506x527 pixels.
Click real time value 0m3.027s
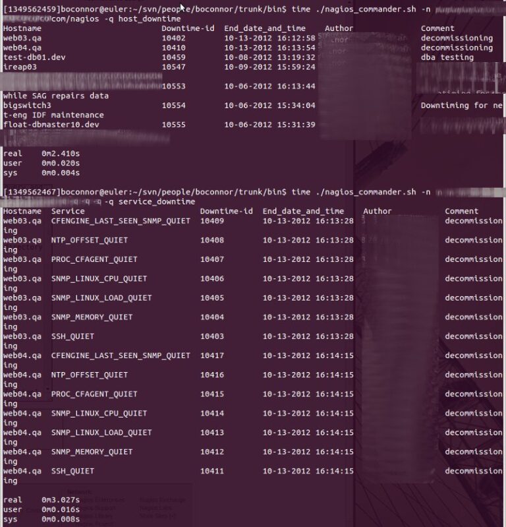pos(61,500)
